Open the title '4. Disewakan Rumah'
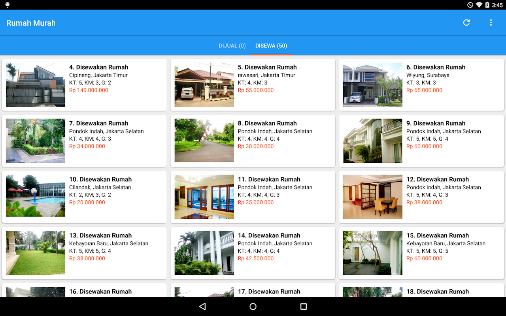Image resolution: width=506 pixels, height=316 pixels. (99, 67)
